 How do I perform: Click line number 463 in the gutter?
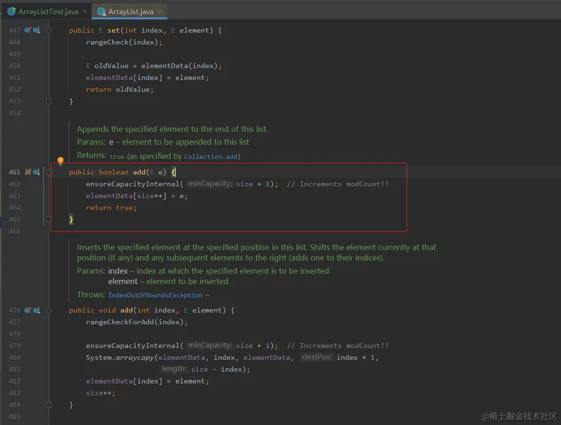click(14, 196)
